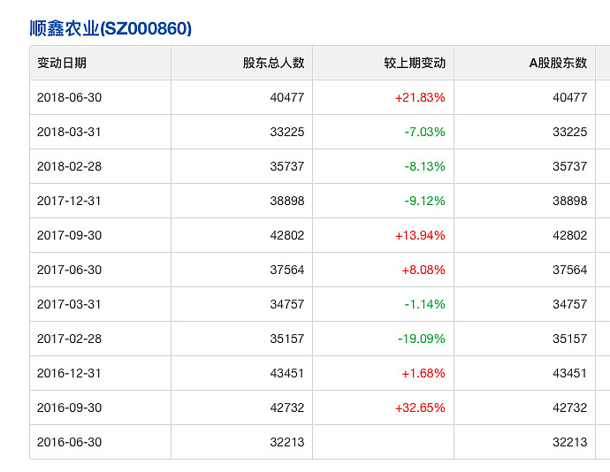Click the +13.94% change value
Screen dimensions: 610x472
click(420, 235)
